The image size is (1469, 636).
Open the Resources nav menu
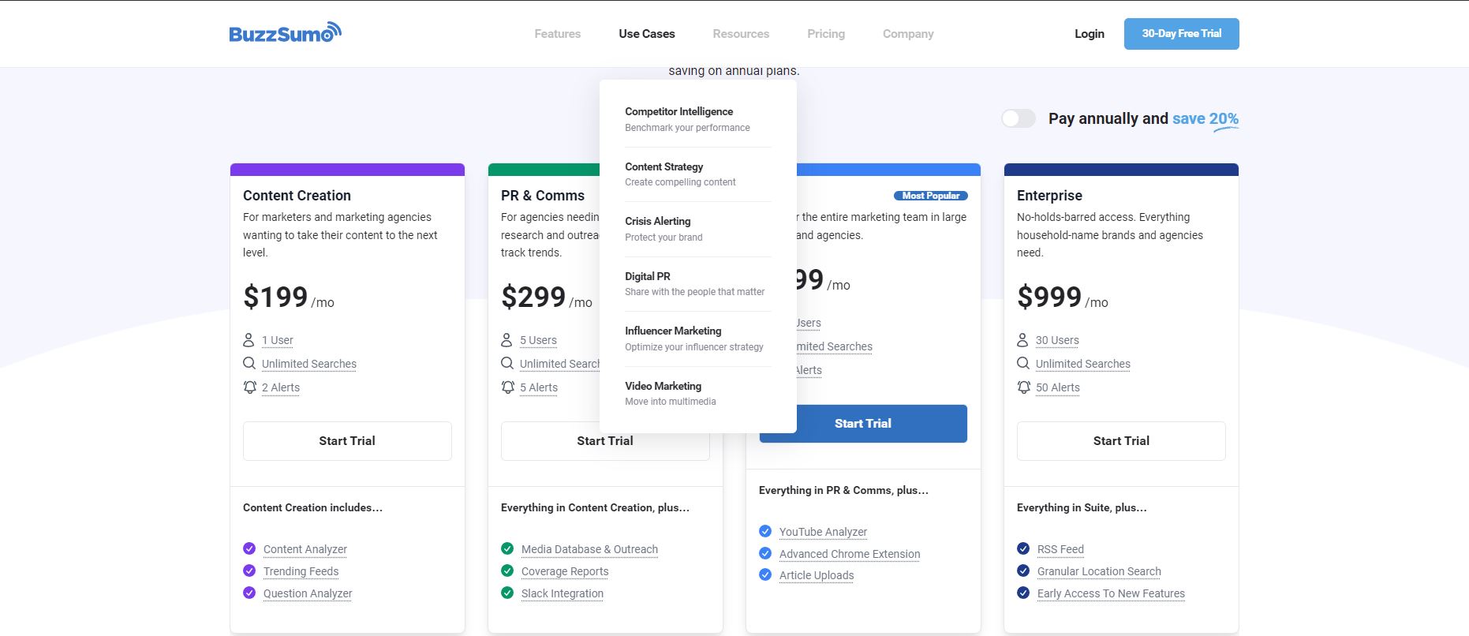click(x=741, y=34)
